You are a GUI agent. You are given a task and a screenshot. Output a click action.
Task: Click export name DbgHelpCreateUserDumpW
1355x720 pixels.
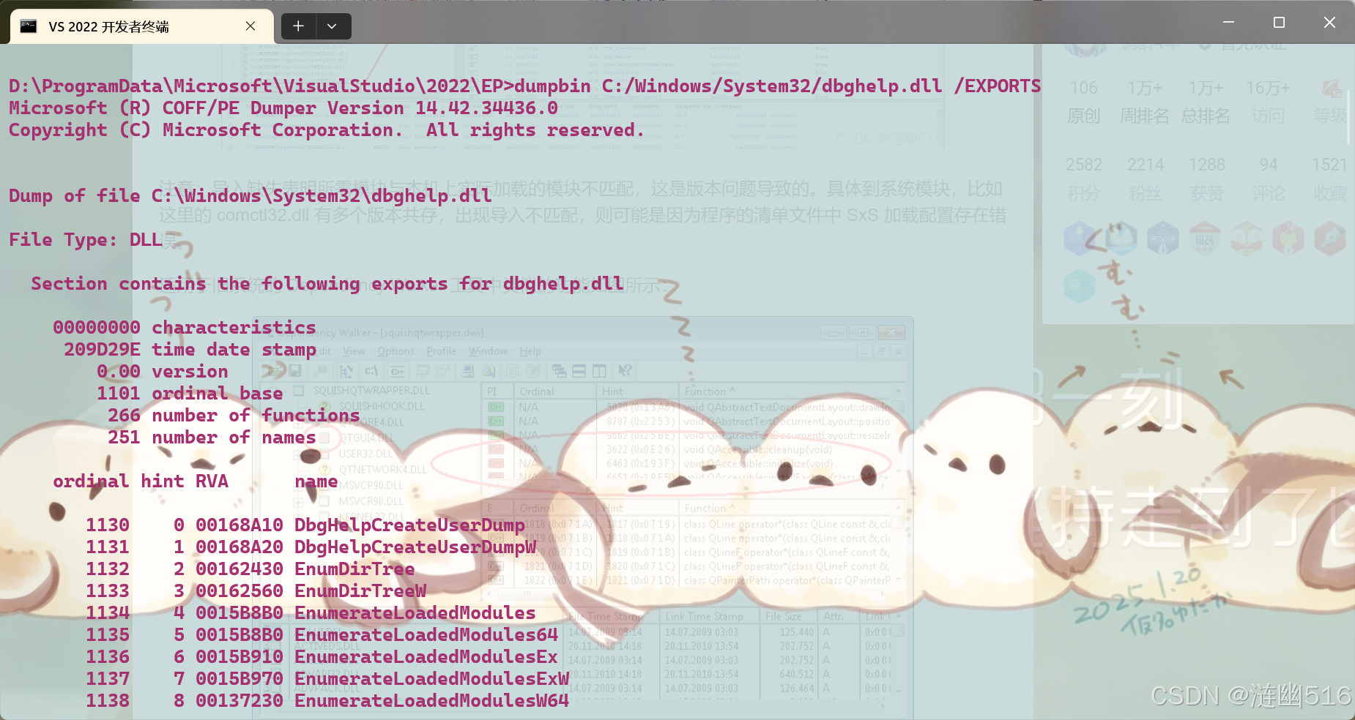click(415, 547)
